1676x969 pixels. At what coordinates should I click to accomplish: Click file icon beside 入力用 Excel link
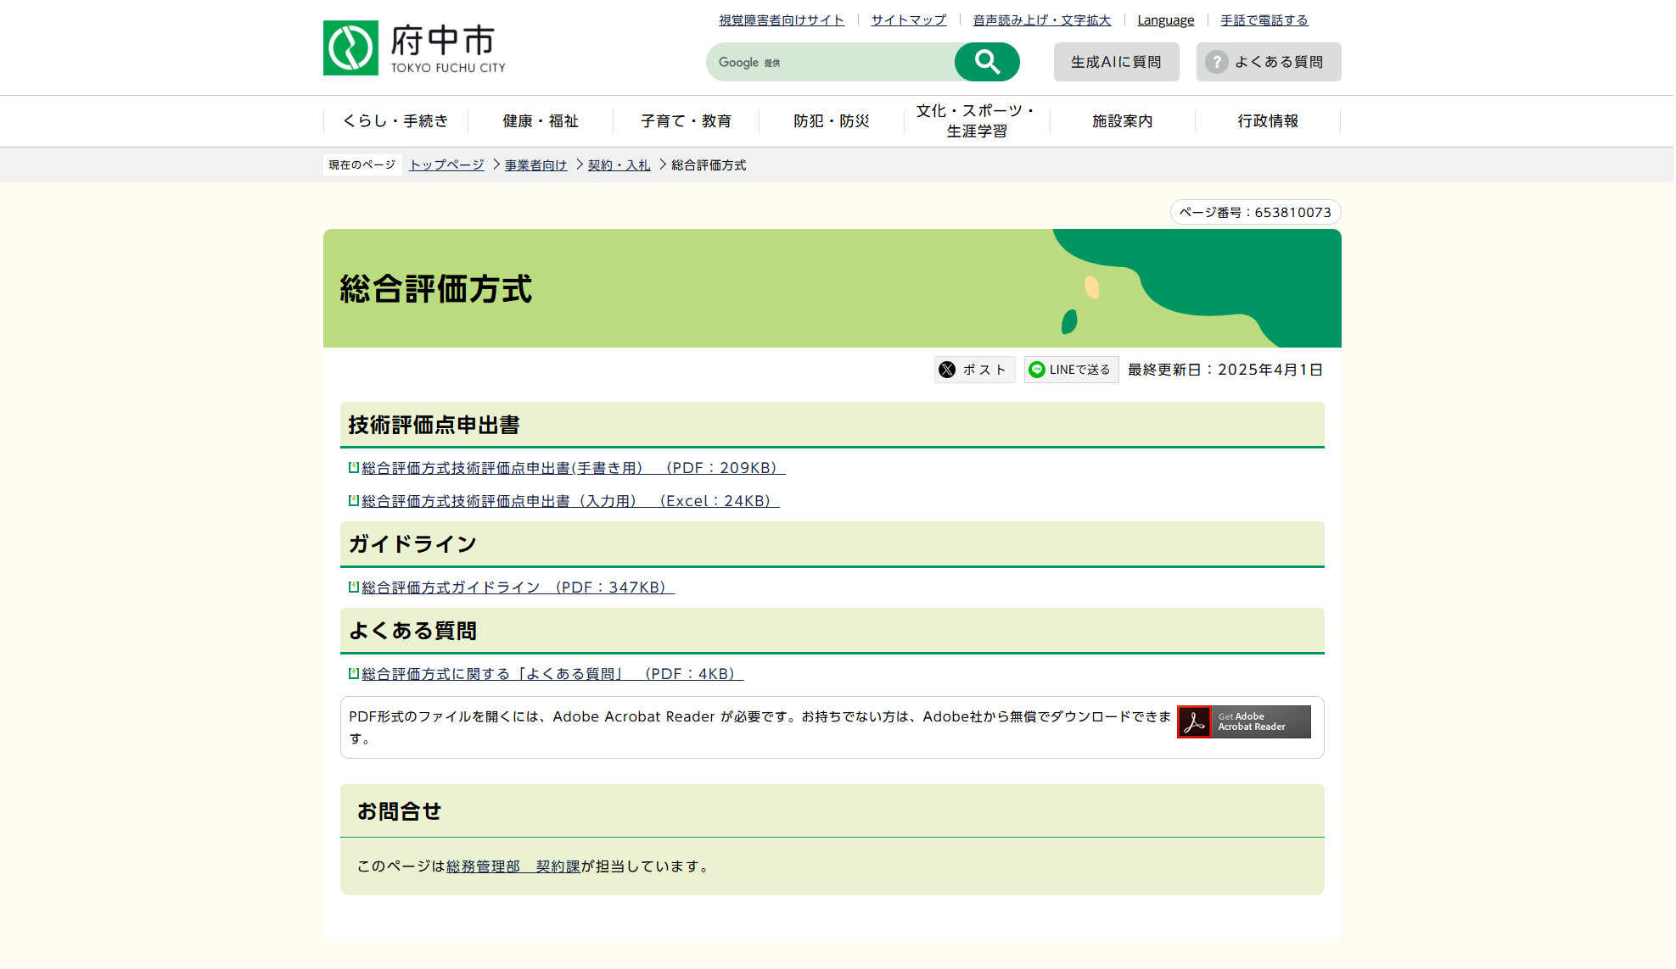[x=354, y=500]
